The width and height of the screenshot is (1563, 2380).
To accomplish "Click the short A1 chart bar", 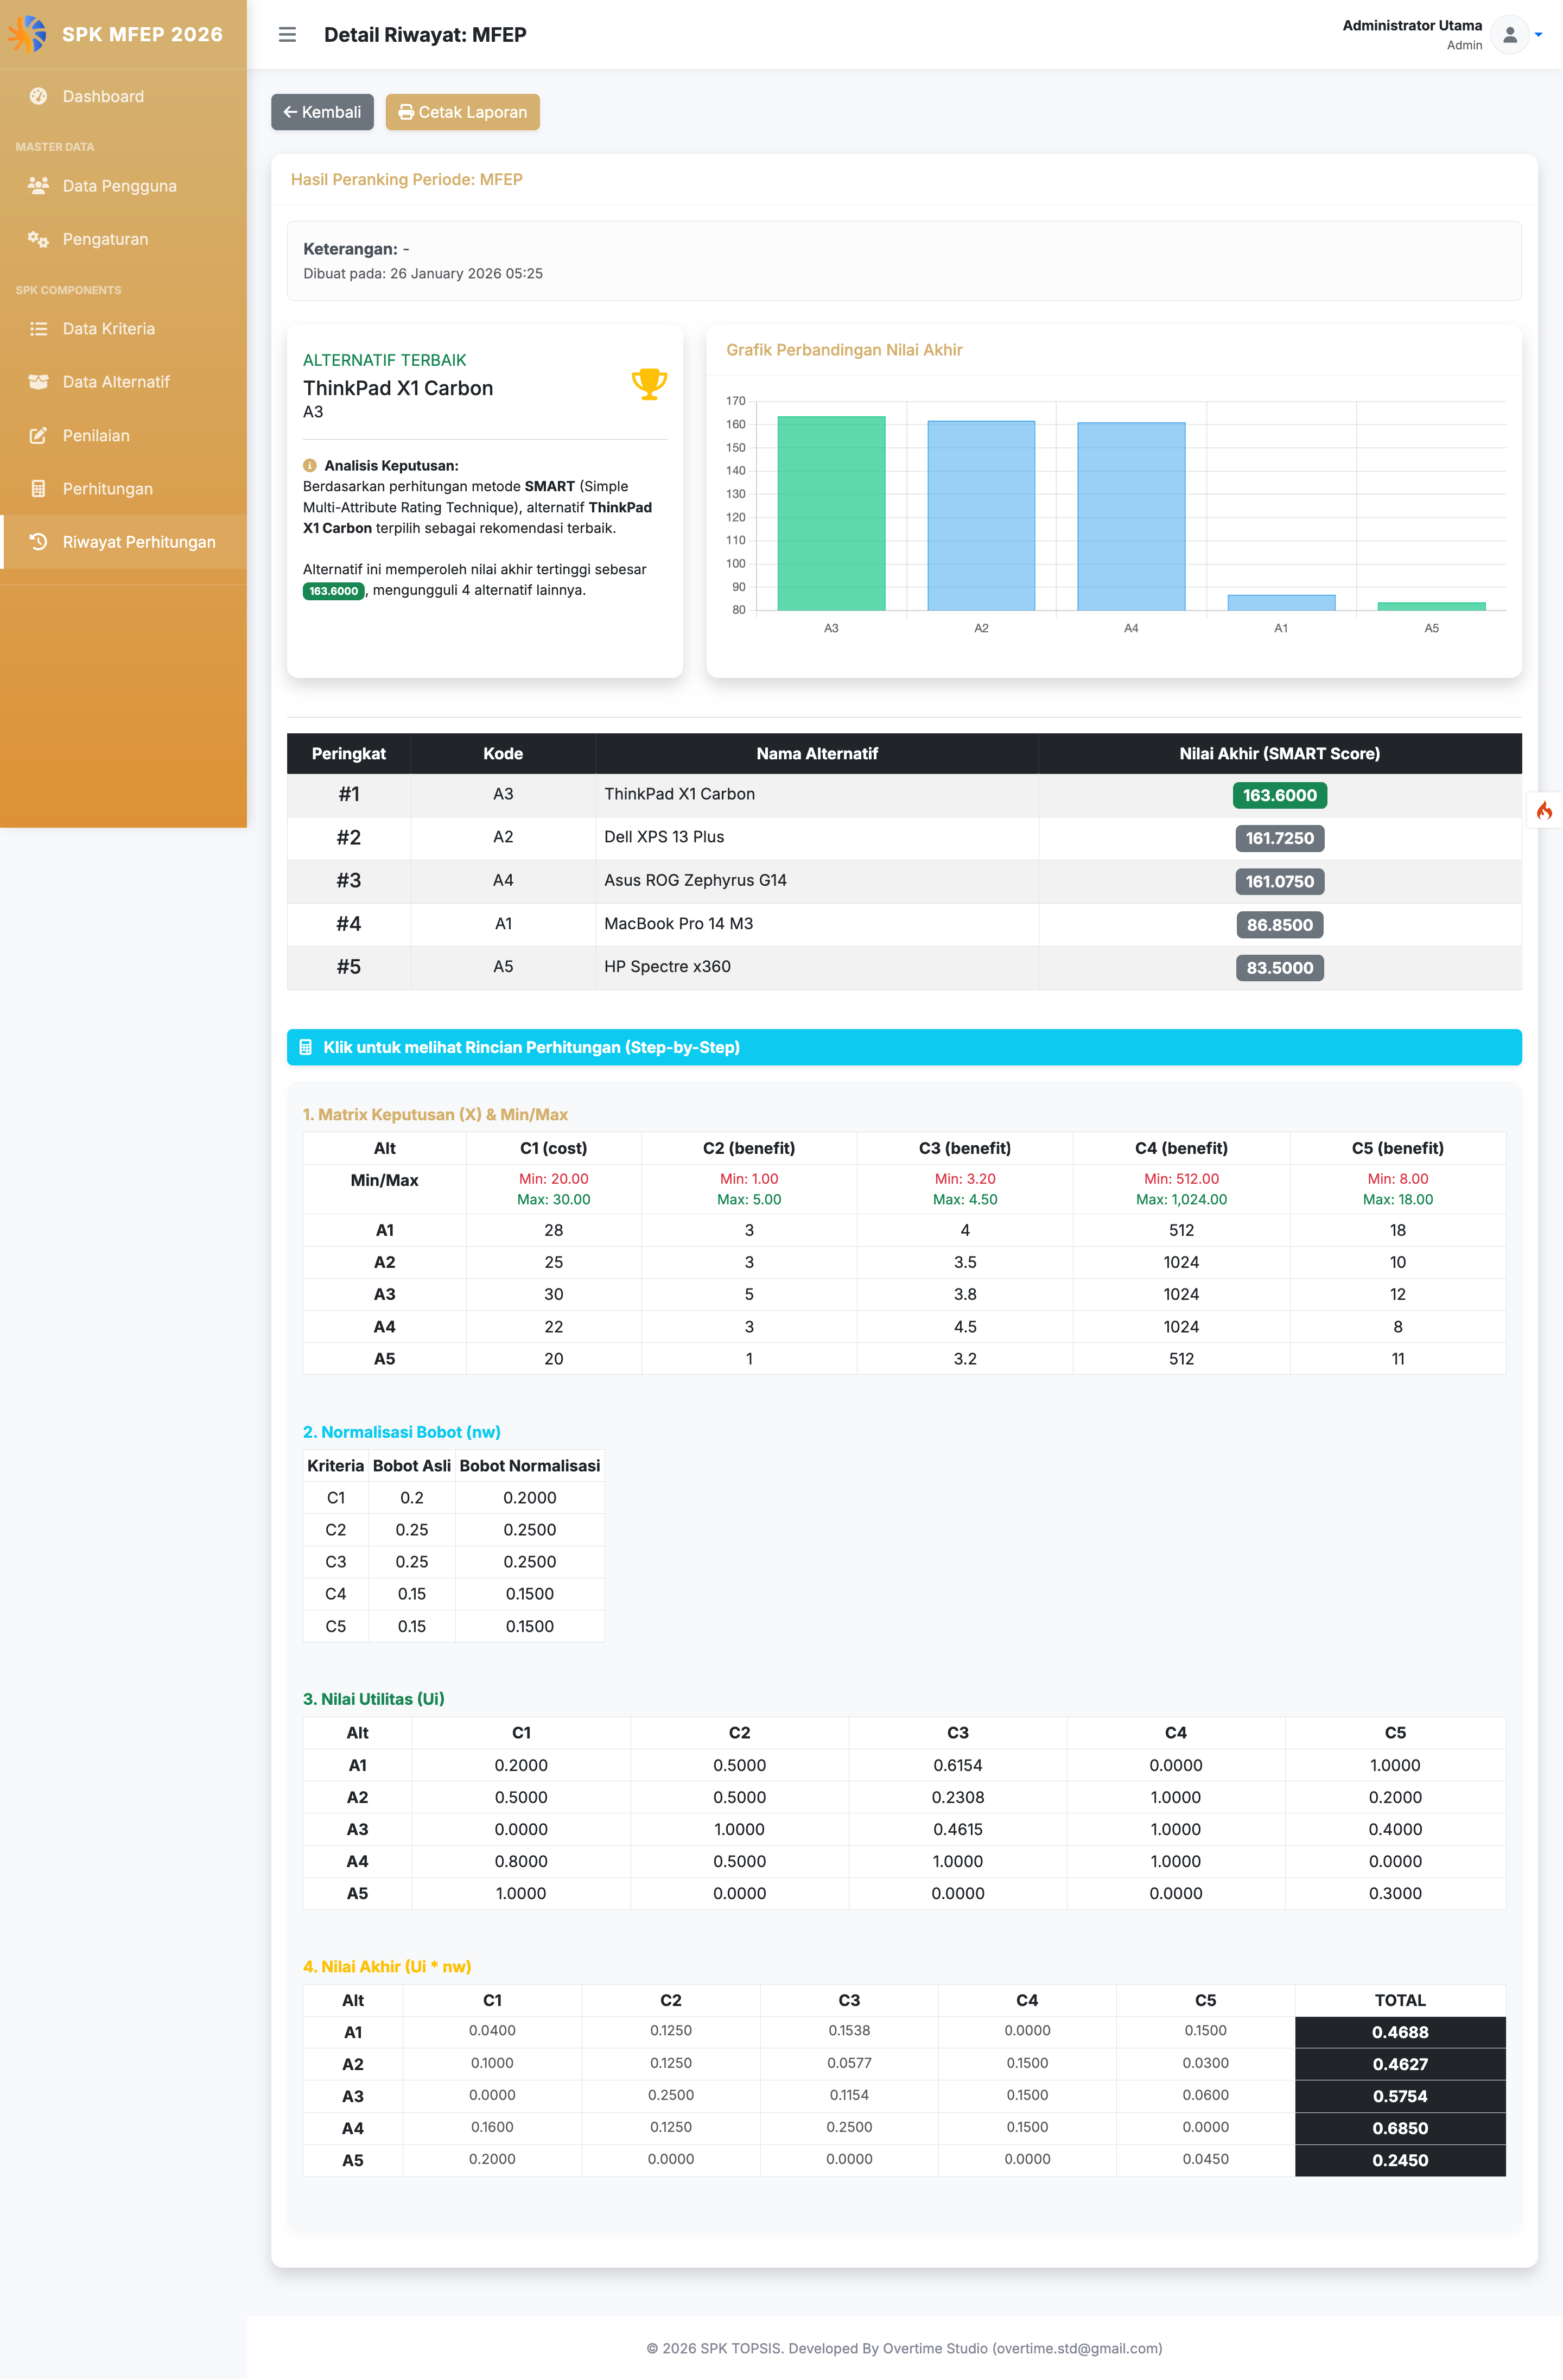I will tap(1281, 602).
